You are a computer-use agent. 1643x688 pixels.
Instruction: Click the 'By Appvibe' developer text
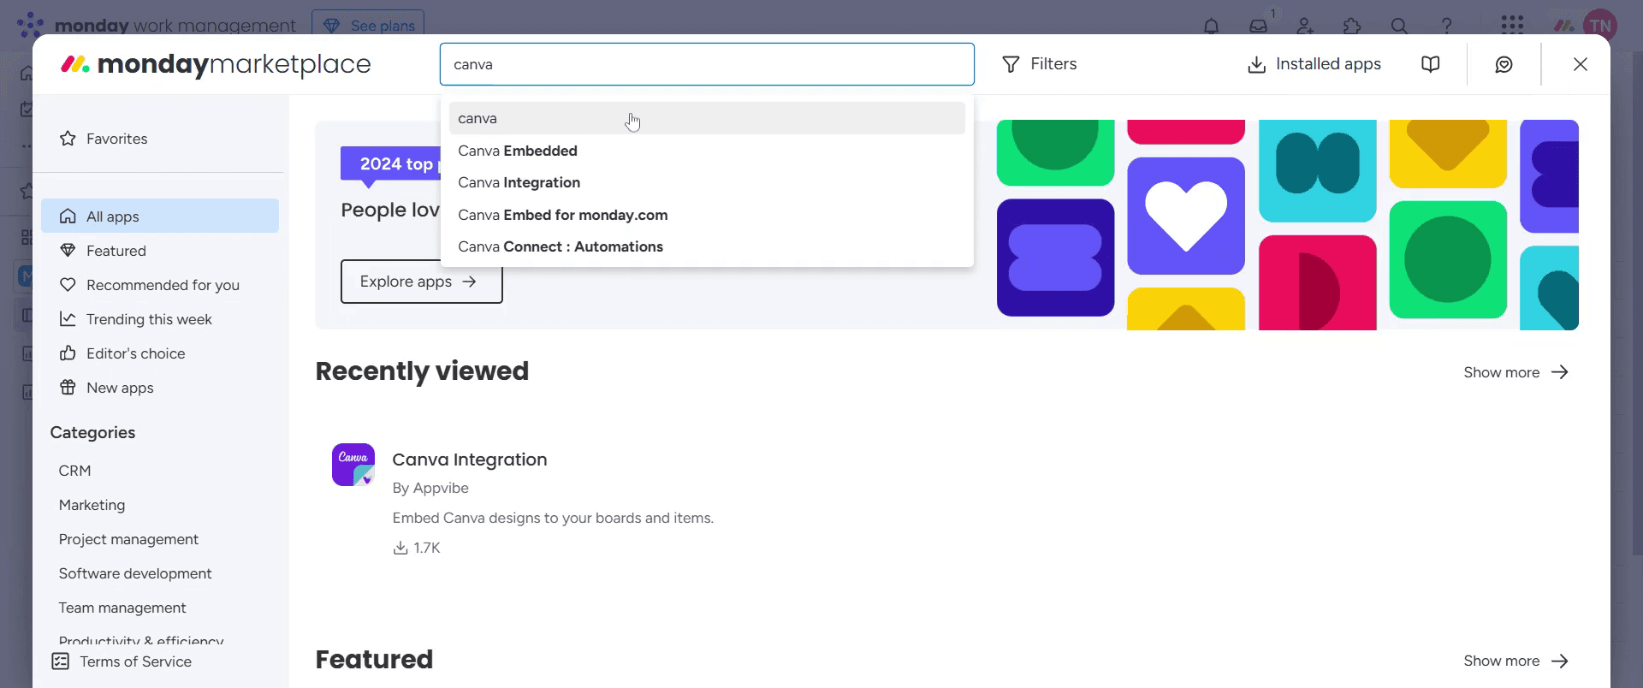430,488
